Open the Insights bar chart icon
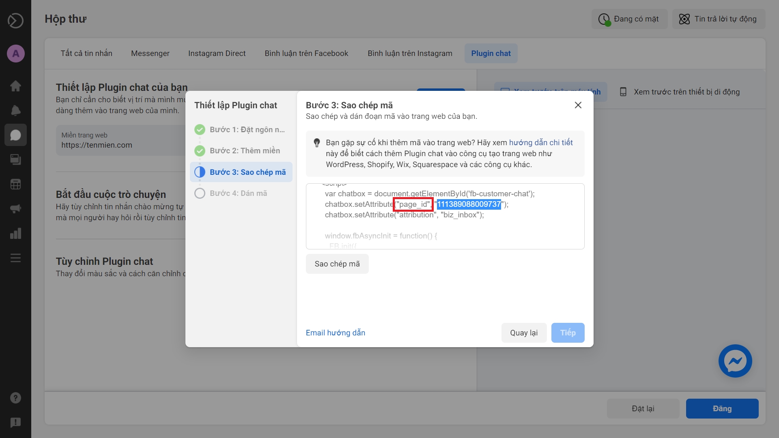This screenshot has height=438, width=779. (15, 234)
